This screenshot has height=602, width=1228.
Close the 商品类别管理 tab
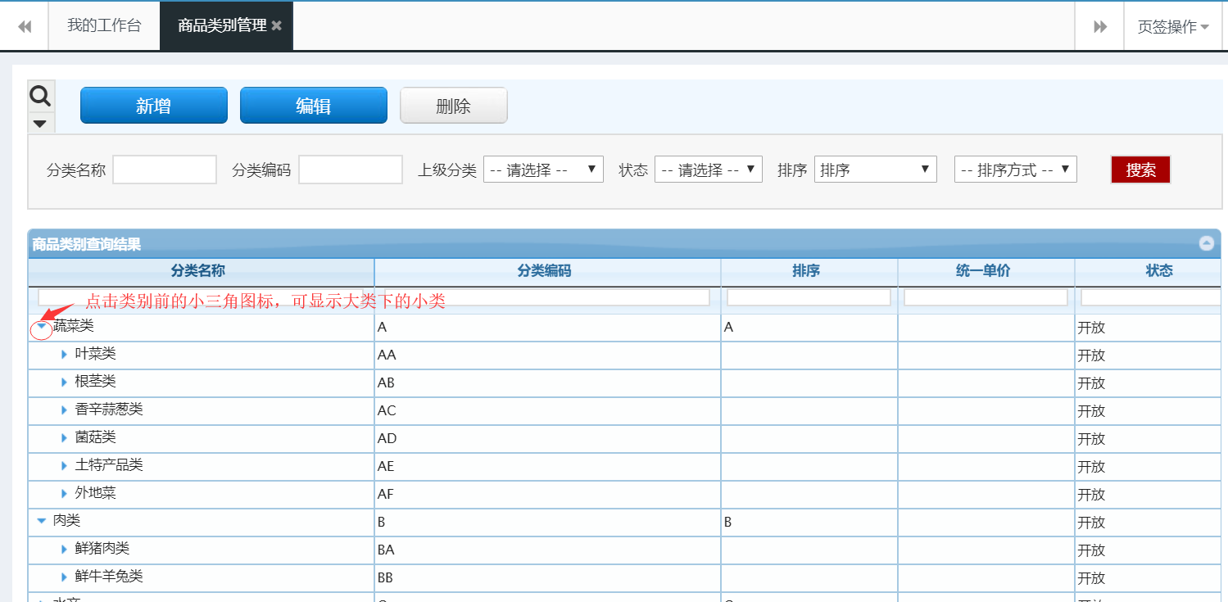(277, 25)
